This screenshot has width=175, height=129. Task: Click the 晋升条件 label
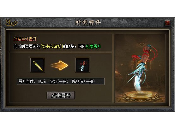pyautogui.click(x=27, y=81)
